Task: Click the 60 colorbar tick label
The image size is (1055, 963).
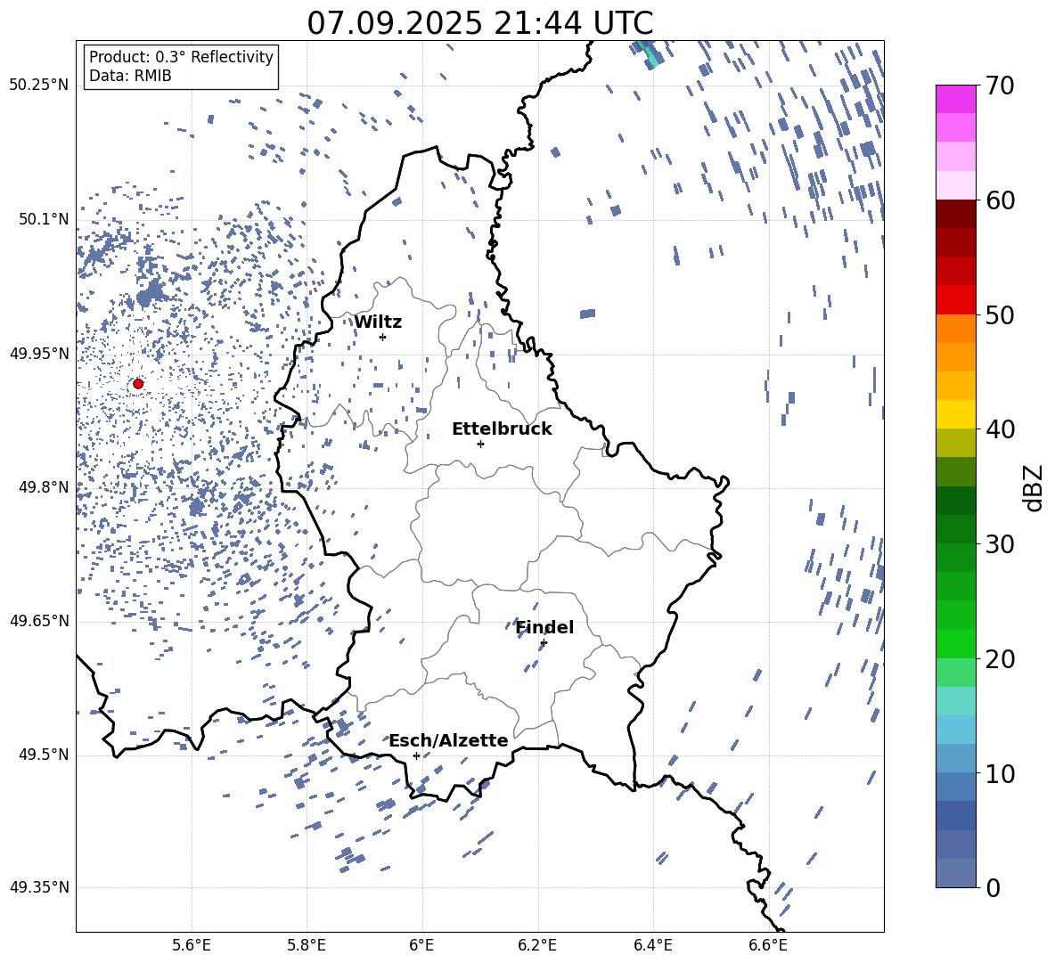Action: click(x=1000, y=200)
